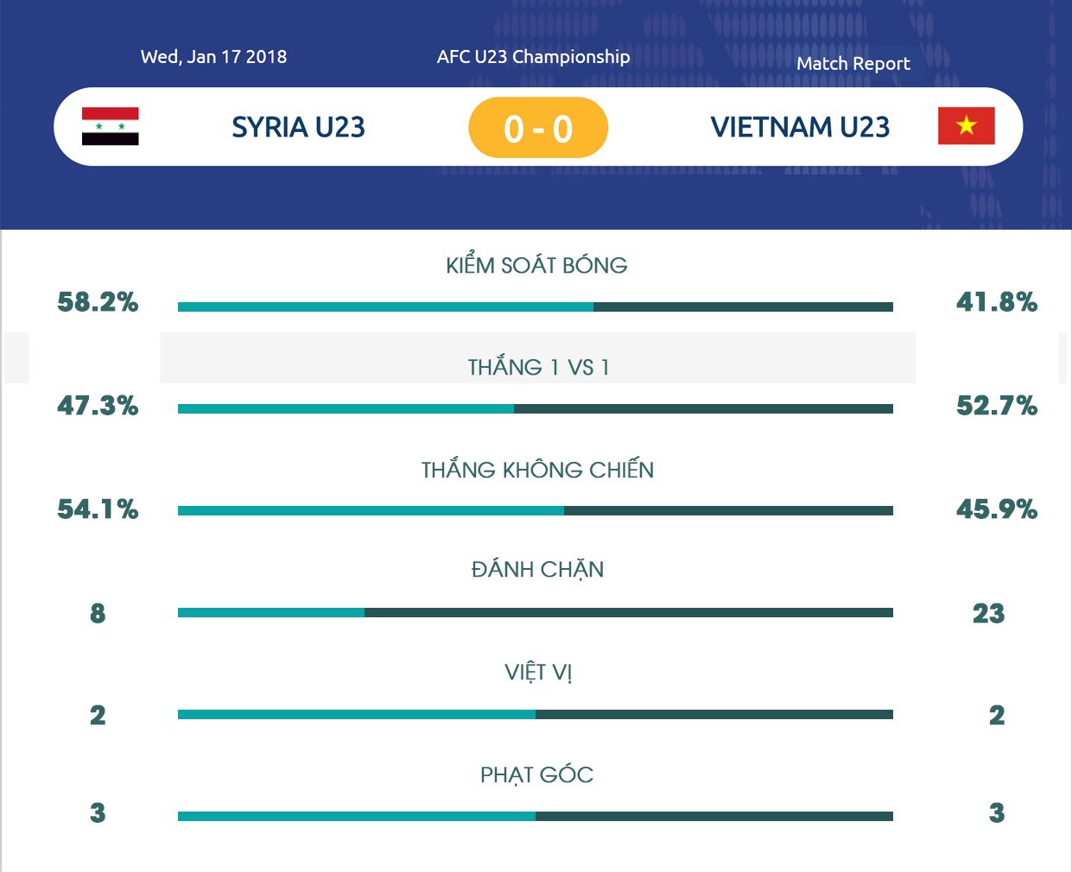Click the ball possession comparison bar
Screen dimensions: 1072x872
(536, 306)
